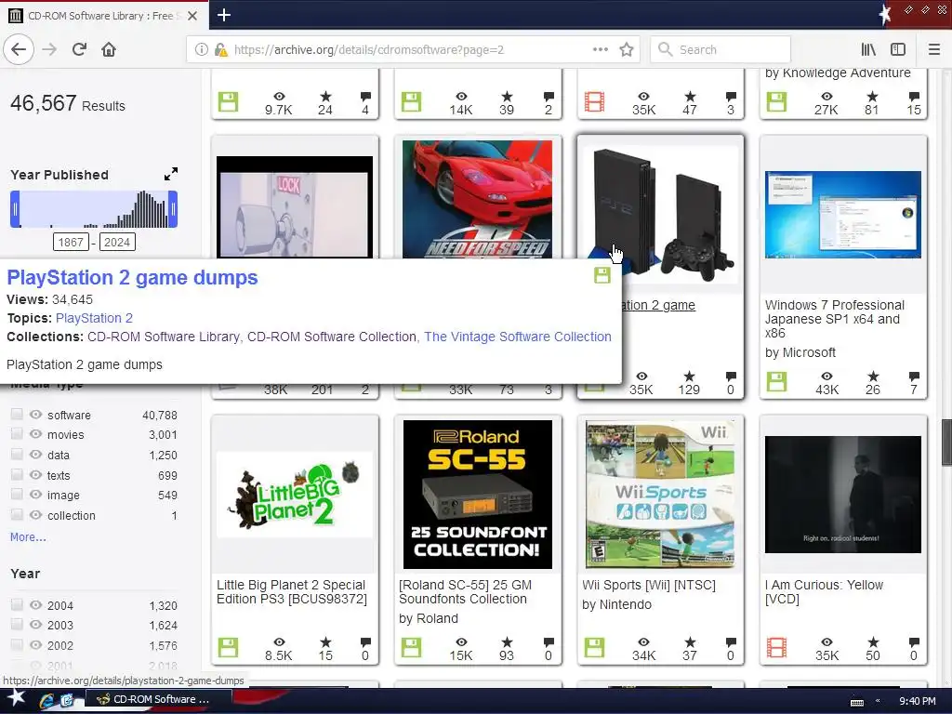Open page actions three-dot menu
The width and height of the screenshot is (952, 714).
pyautogui.click(x=601, y=49)
